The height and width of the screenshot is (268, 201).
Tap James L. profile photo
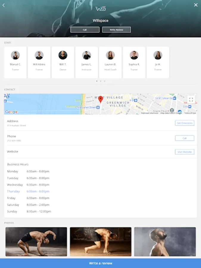pos(87,55)
